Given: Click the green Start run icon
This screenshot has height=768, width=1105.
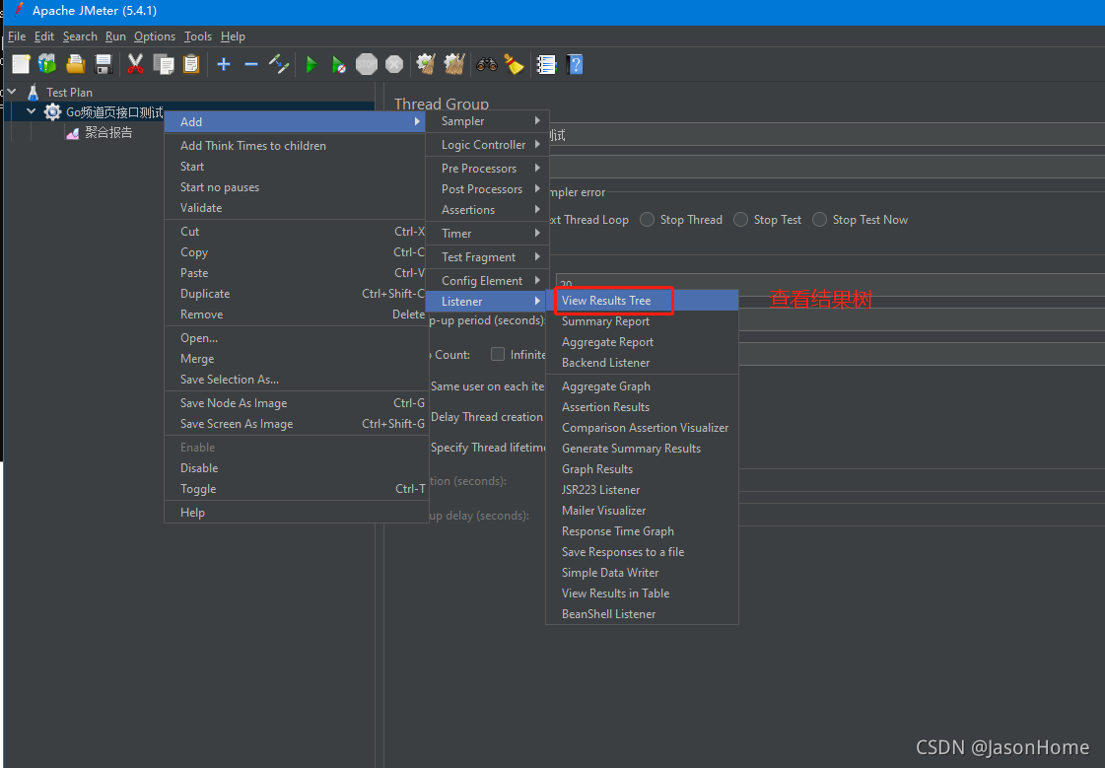Looking at the screenshot, I should coord(311,65).
